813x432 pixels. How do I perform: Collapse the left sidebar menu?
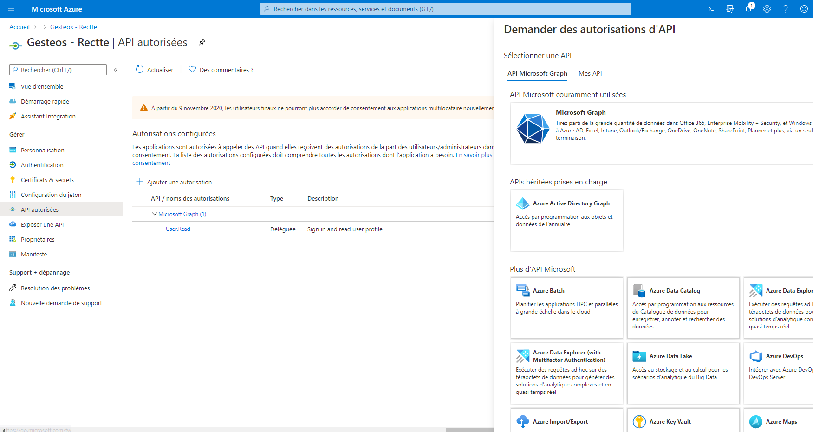[x=116, y=70]
